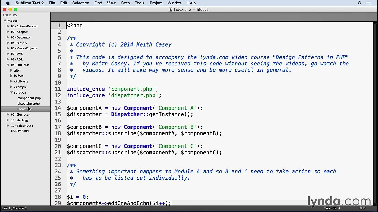Open the Sublime Text 2 application menu
The width and height of the screenshot is (378, 212).
coord(30,3)
